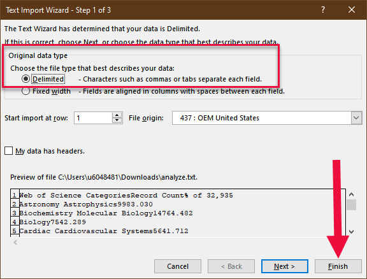367x279 pixels.
Task: Click into the Start import at row field
Action: click(x=93, y=118)
